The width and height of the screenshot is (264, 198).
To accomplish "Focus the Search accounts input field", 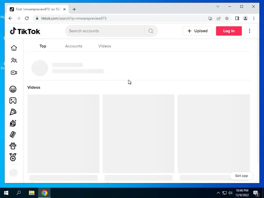I will (x=105, y=31).
